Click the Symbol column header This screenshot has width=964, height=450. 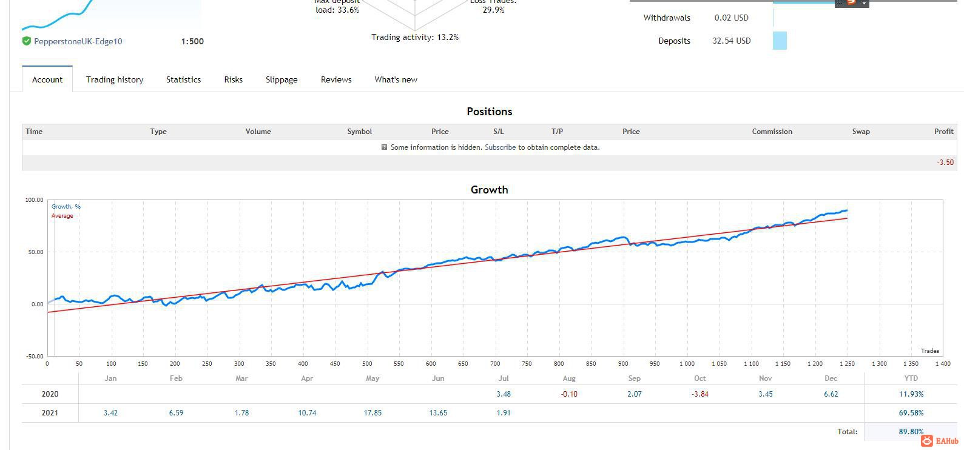pos(360,132)
